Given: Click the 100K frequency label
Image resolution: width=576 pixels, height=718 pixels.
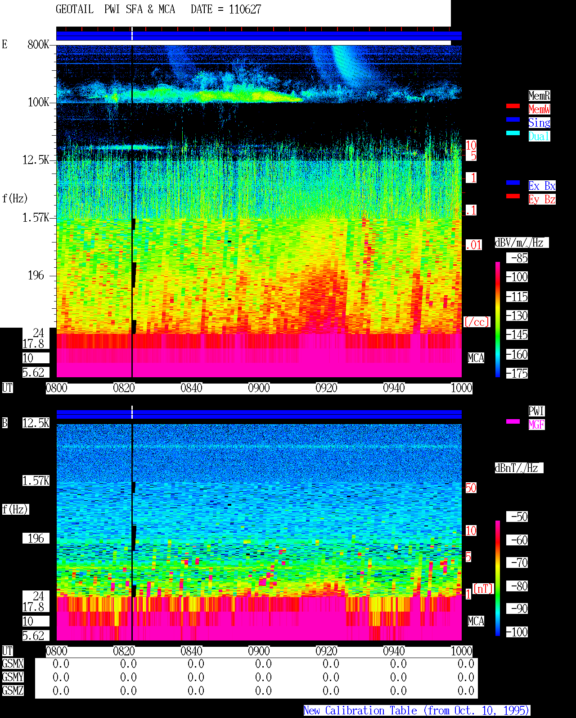Looking at the screenshot, I should [x=38, y=102].
